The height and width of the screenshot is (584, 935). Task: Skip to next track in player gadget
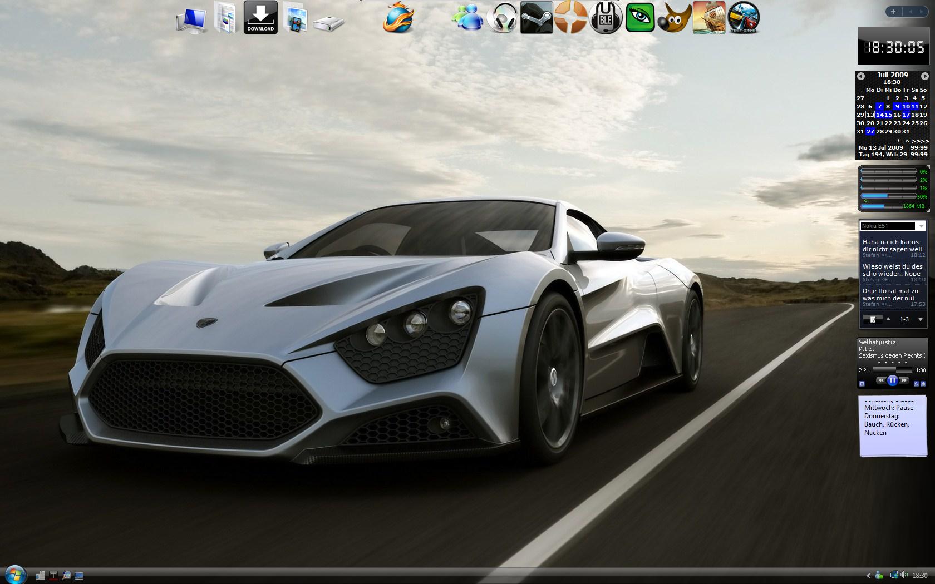pyautogui.click(x=904, y=380)
